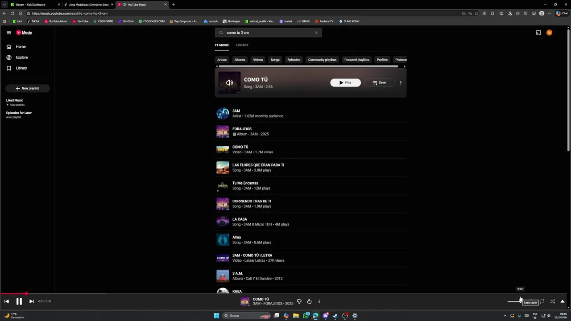Switch to LIBRARY results tab

[x=242, y=45]
